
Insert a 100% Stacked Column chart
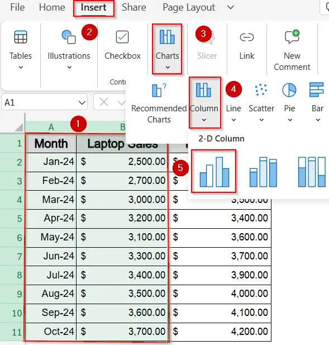tap(312, 172)
